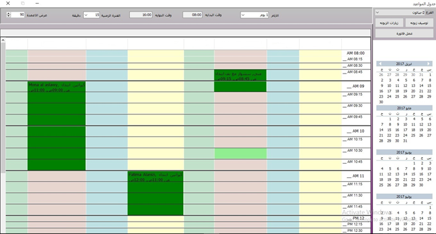Click the AM 10:15 time label

point(355,139)
